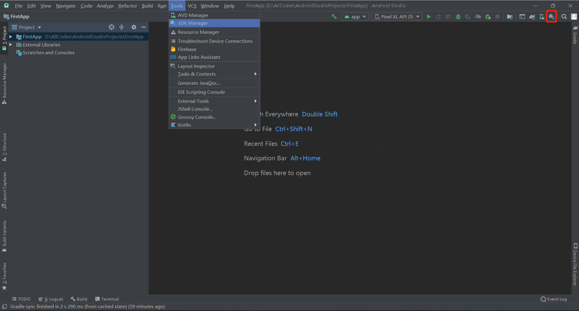
Task: Open Firebase from Tools menu
Action: [x=214, y=49]
